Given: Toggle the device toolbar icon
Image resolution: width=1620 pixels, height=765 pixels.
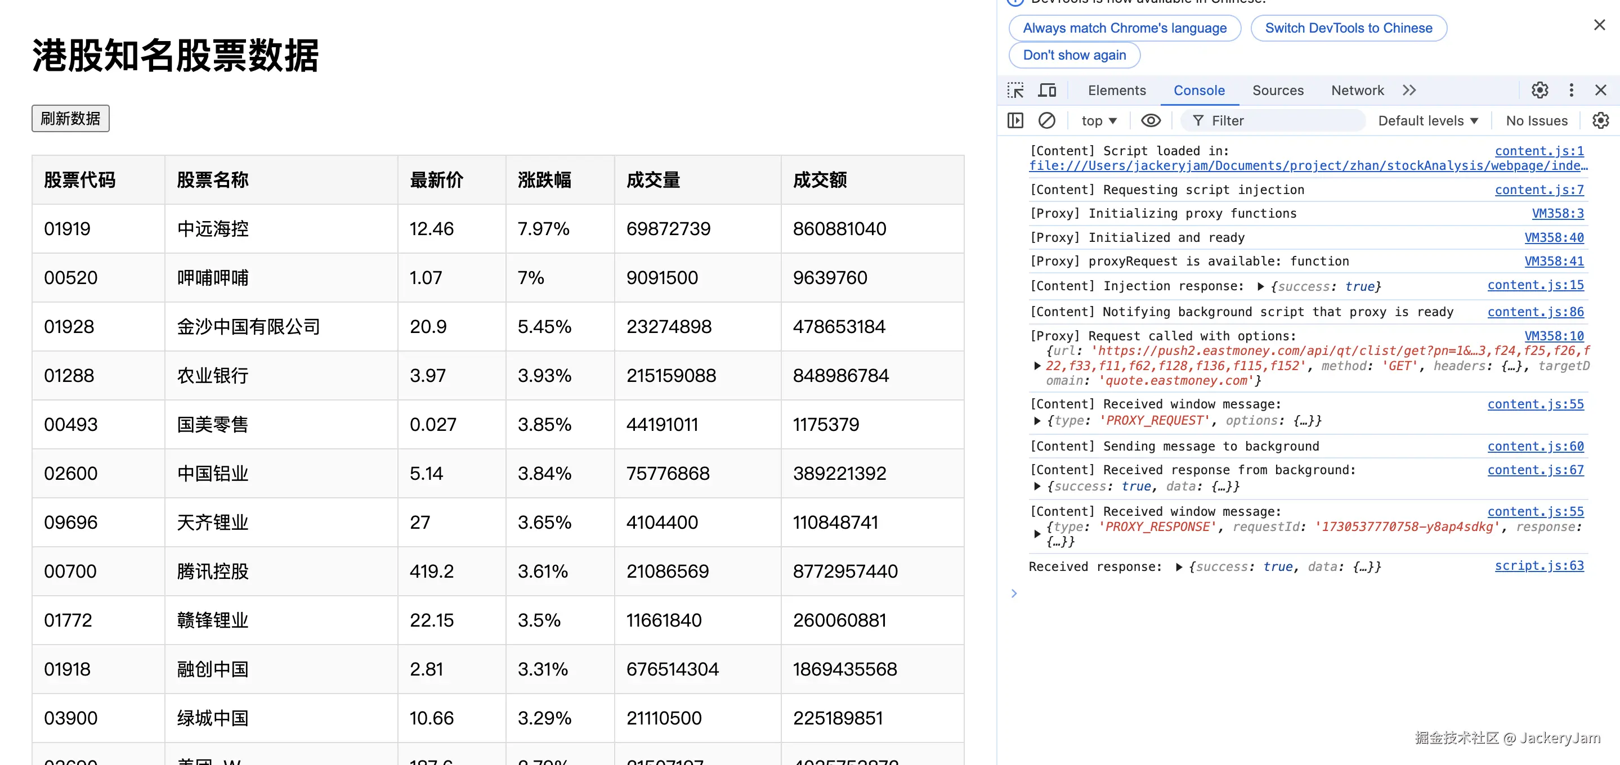Looking at the screenshot, I should [x=1047, y=91].
